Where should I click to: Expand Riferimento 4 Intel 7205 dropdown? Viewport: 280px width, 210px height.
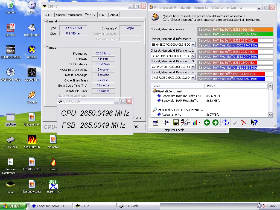[x=193, y=78]
